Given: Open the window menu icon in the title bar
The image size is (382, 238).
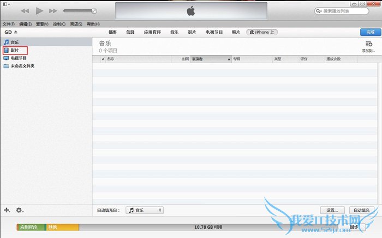Looking at the screenshot, I should coord(6,4).
